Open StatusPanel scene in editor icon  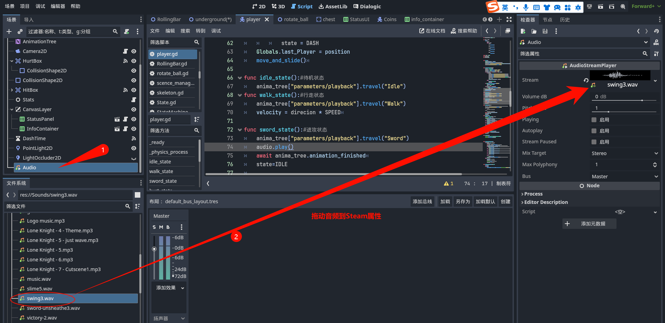[x=117, y=119]
